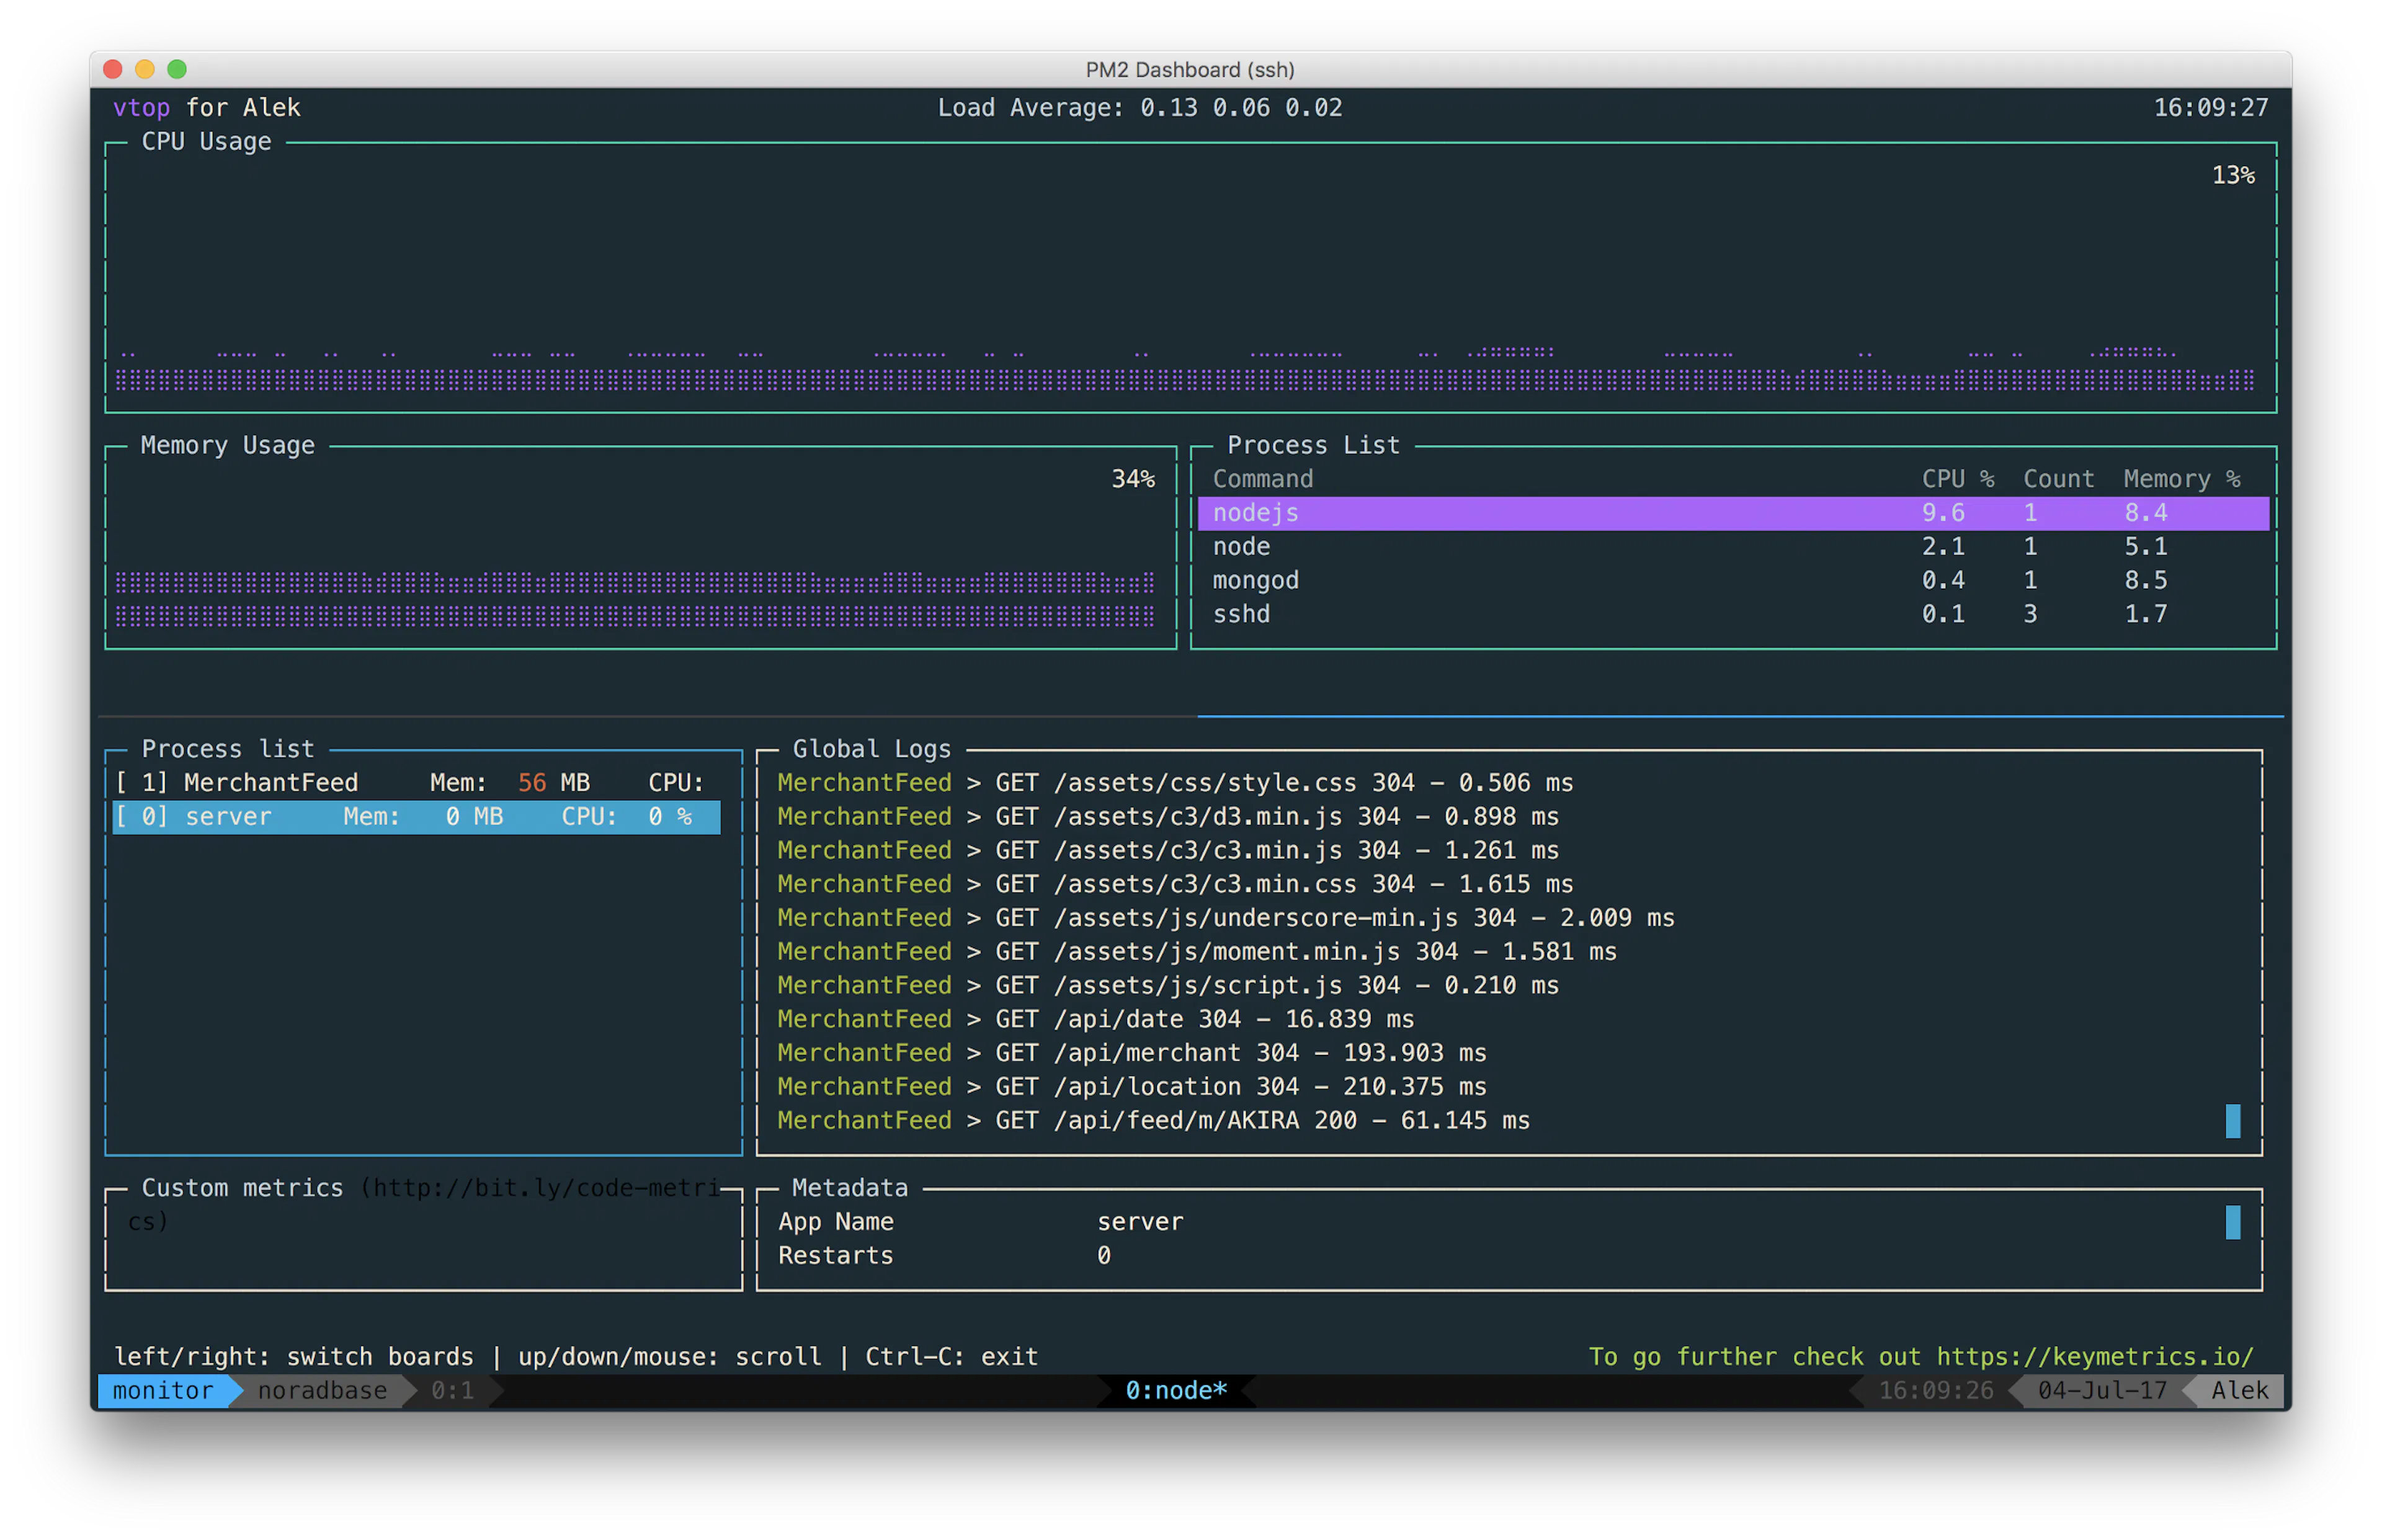Click the c3.min.js log entry
2382x1540 pixels.
click(x=1168, y=851)
